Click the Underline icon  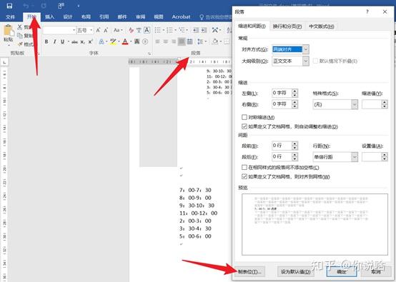pyautogui.click(x=62, y=41)
